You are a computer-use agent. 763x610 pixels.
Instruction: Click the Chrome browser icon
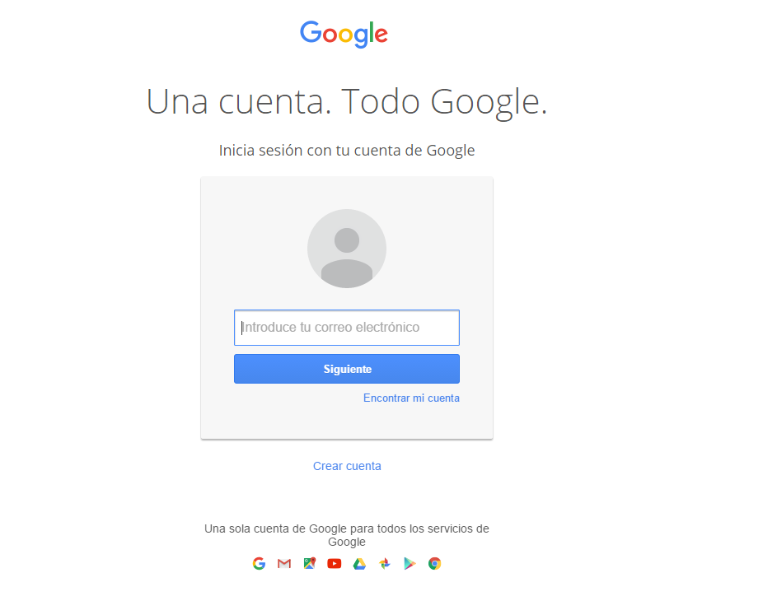tap(434, 563)
